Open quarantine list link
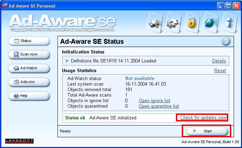Viewport: 242px width, 148px height. (159, 106)
